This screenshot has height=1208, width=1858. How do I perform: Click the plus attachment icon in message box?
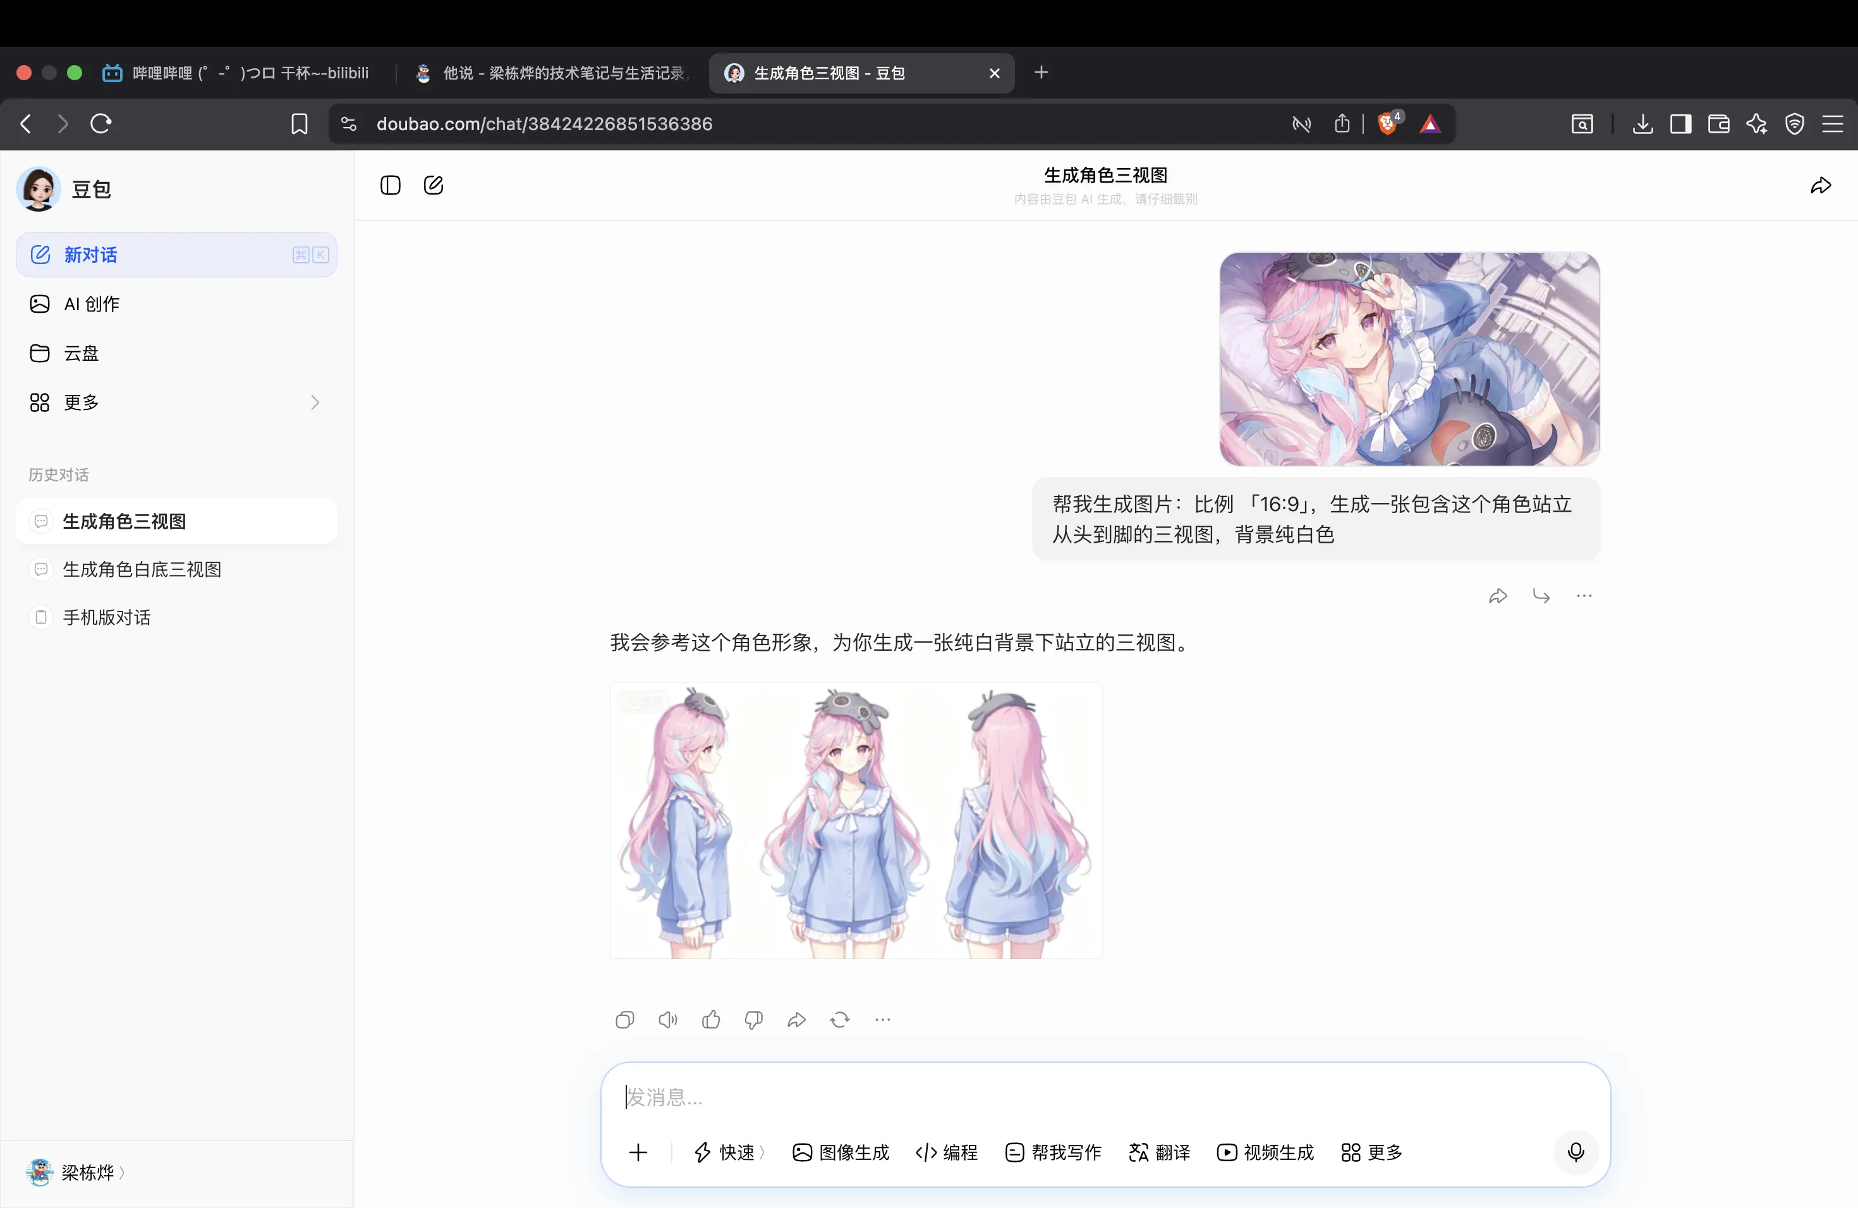point(638,1152)
